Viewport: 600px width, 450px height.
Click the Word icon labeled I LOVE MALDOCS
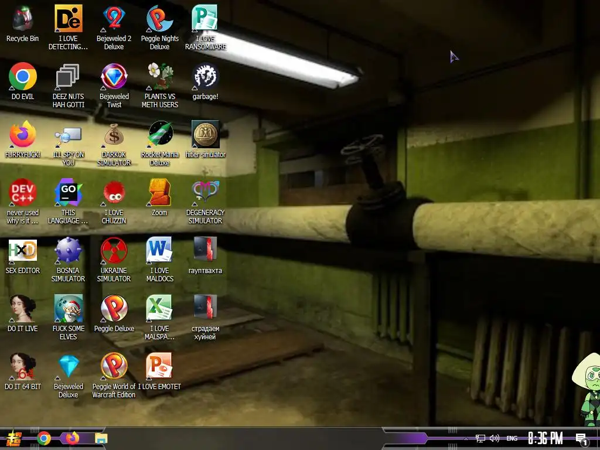coord(159,250)
